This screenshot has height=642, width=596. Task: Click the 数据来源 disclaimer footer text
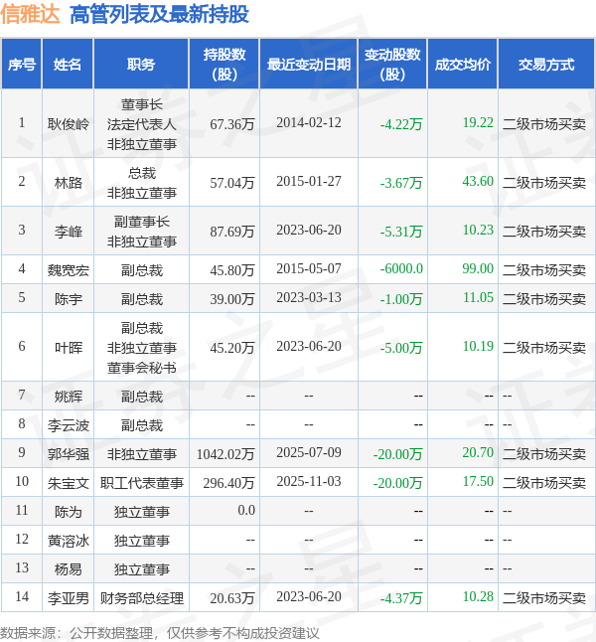click(x=159, y=633)
